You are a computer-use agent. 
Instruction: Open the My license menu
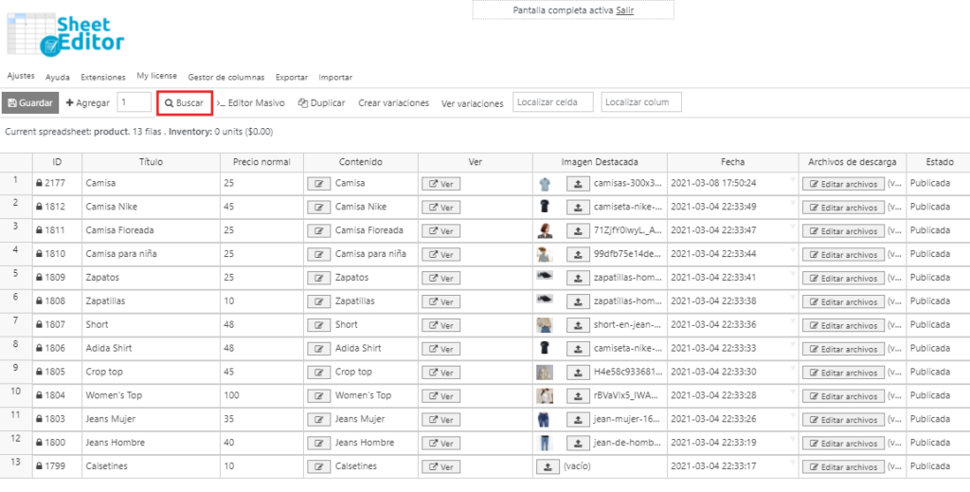157,76
